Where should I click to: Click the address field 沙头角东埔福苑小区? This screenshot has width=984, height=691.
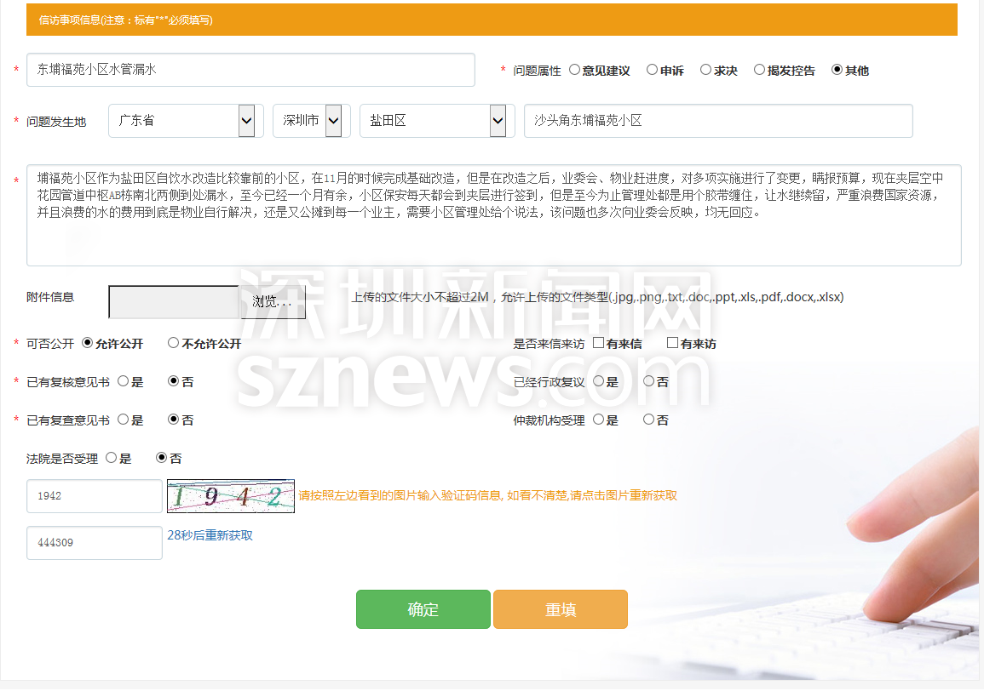pos(717,121)
